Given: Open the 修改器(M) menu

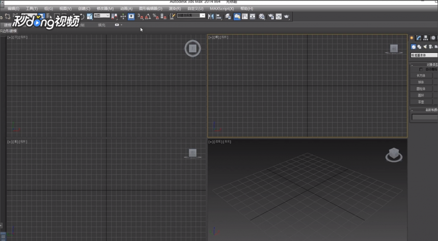Looking at the screenshot, I should point(105,9).
